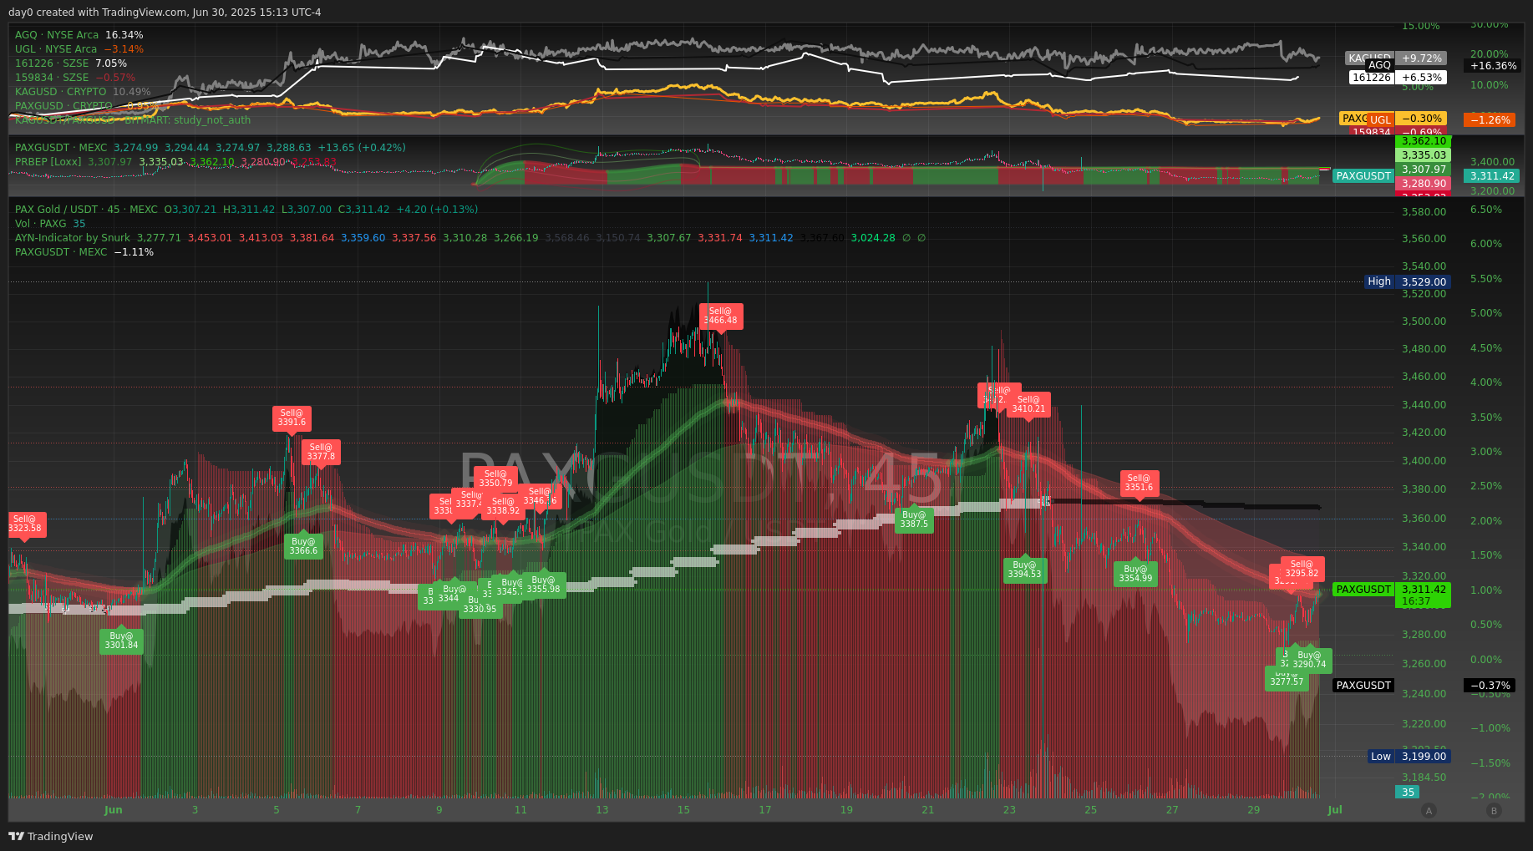The height and width of the screenshot is (851, 1533).
Task: Click the Vol · PAXG indicator legend
Action: [x=50, y=224]
